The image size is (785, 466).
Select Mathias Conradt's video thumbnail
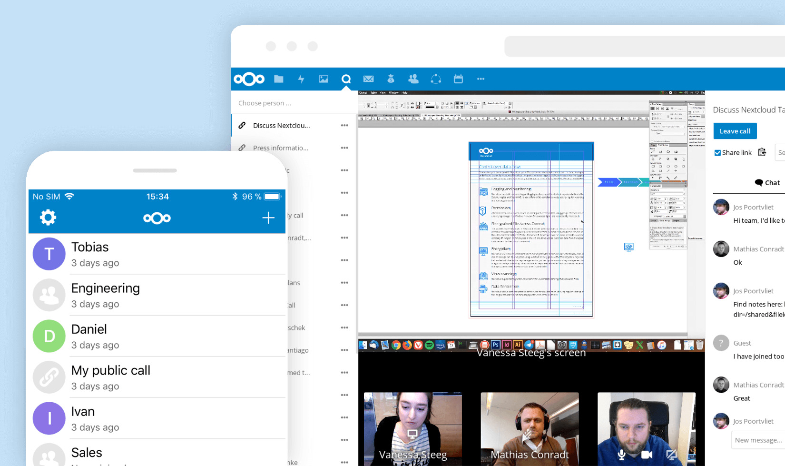coord(530,429)
